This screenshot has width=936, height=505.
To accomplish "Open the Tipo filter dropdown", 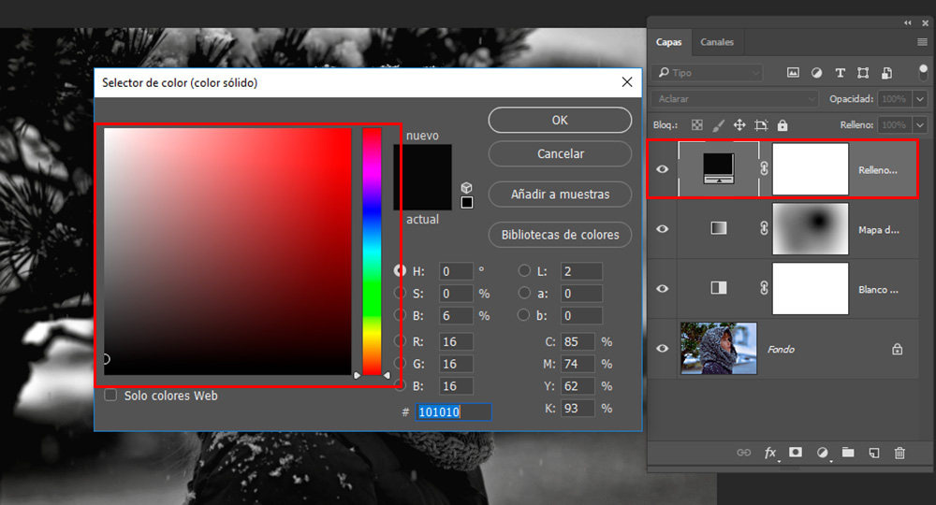I will tap(708, 73).
